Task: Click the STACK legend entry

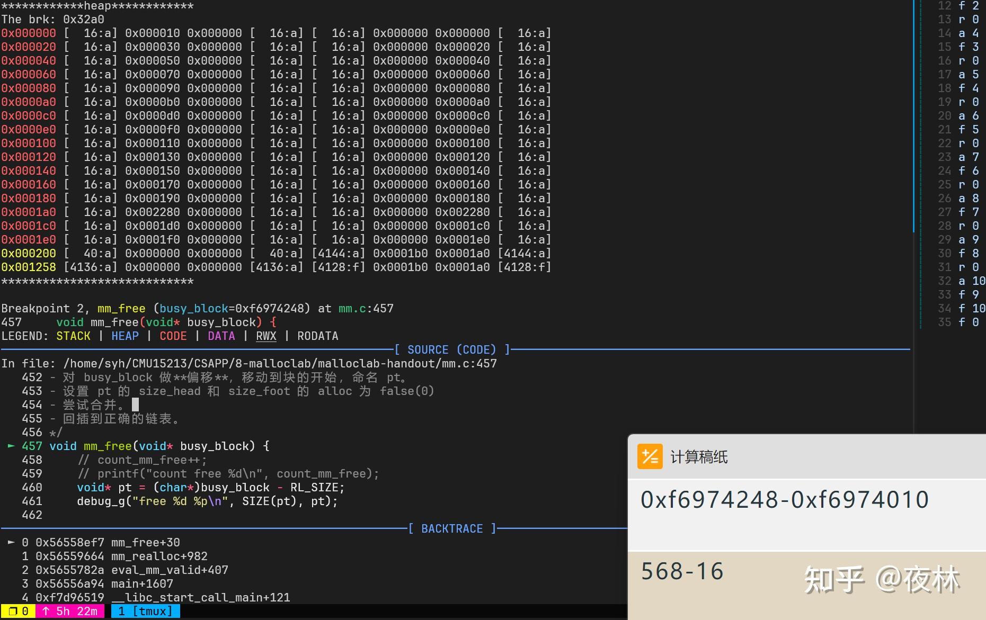Action: click(74, 336)
